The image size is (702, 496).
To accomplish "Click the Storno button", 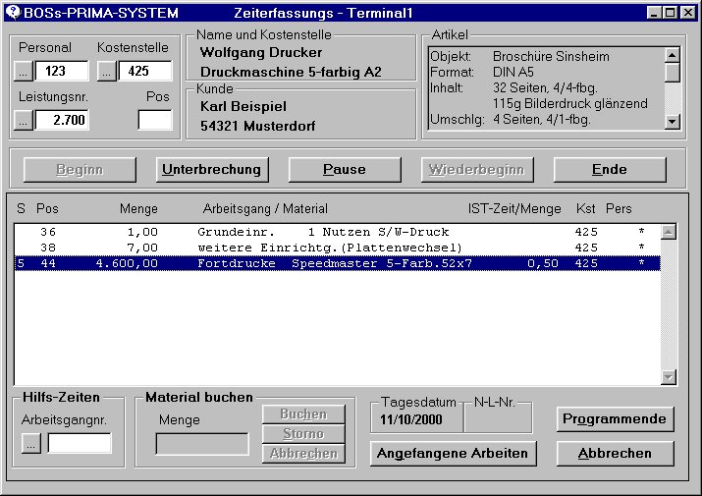I will 303,434.
